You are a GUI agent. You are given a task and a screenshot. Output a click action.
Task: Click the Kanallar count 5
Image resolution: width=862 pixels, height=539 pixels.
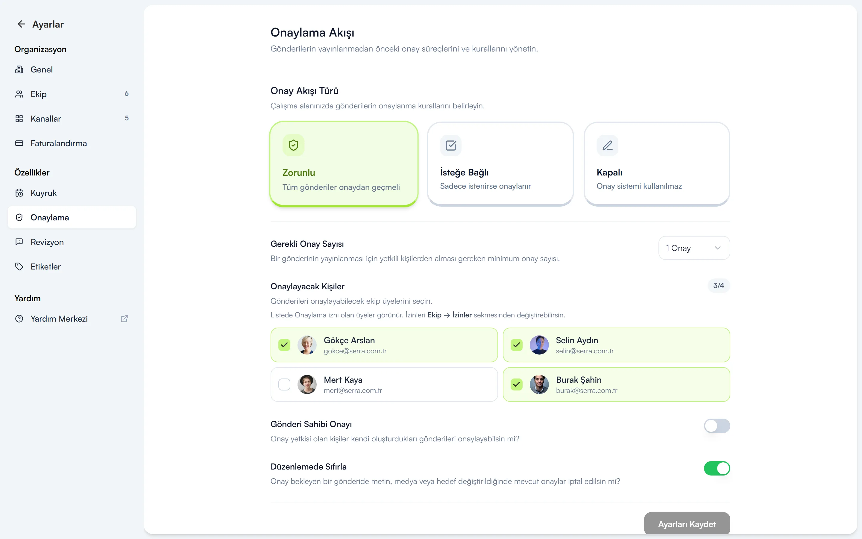point(126,118)
